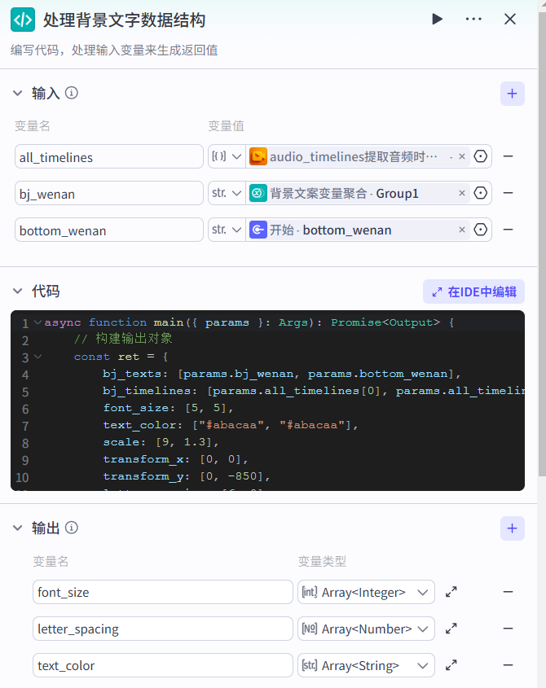Edit the bottom_wenan variable name field

tap(109, 230)
